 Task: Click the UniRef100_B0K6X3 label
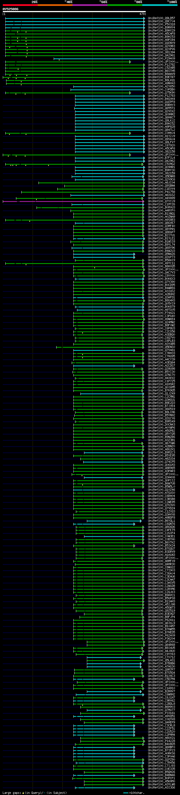tap(161, 279)
